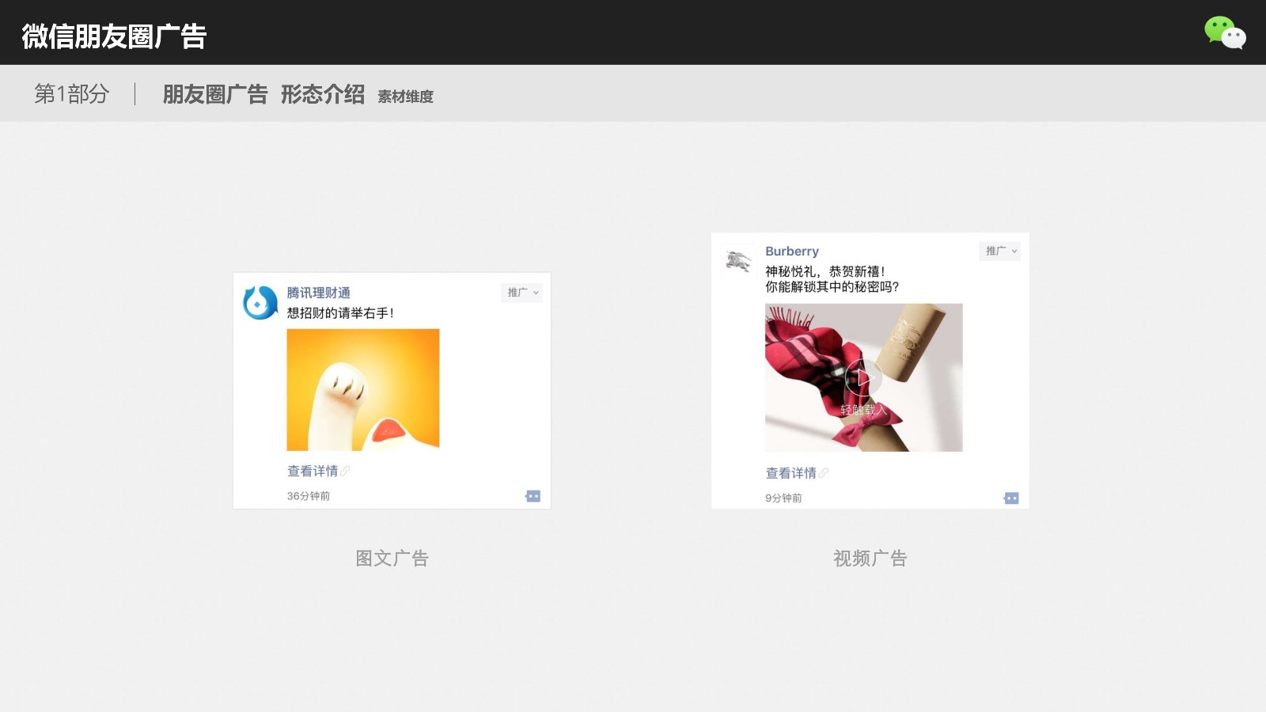Open 查看详情 link under cat paw image
This screenshot has height=712, width=1266.
(313, 471)
